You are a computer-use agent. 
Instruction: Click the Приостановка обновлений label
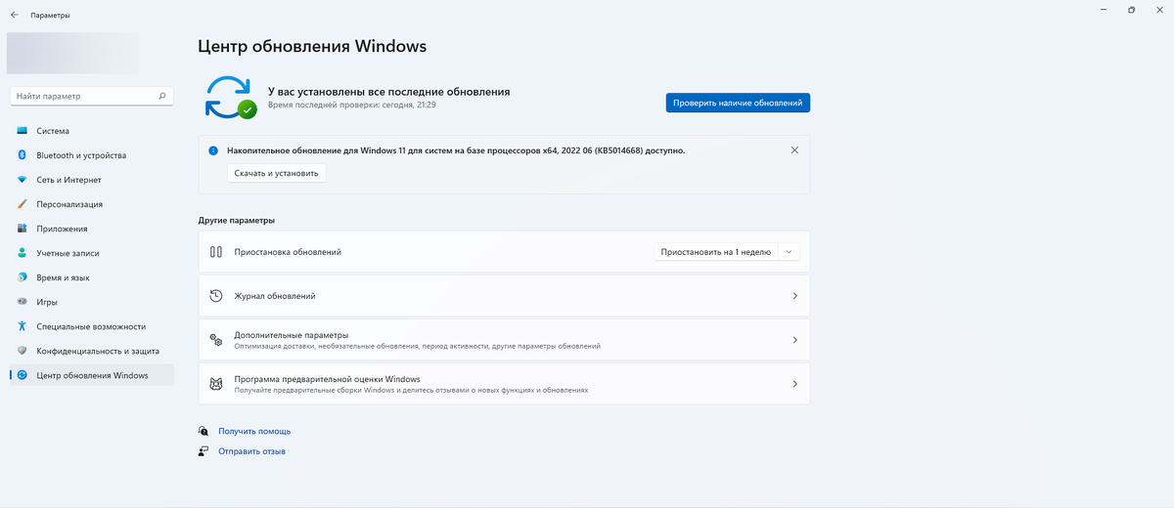tap(288, 252)
